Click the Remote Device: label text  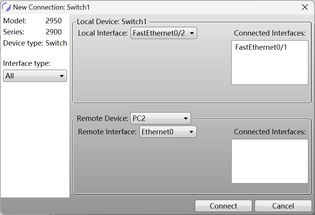(103, 119)
